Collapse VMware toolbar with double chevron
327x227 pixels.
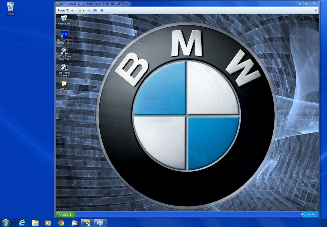point(316,10)
